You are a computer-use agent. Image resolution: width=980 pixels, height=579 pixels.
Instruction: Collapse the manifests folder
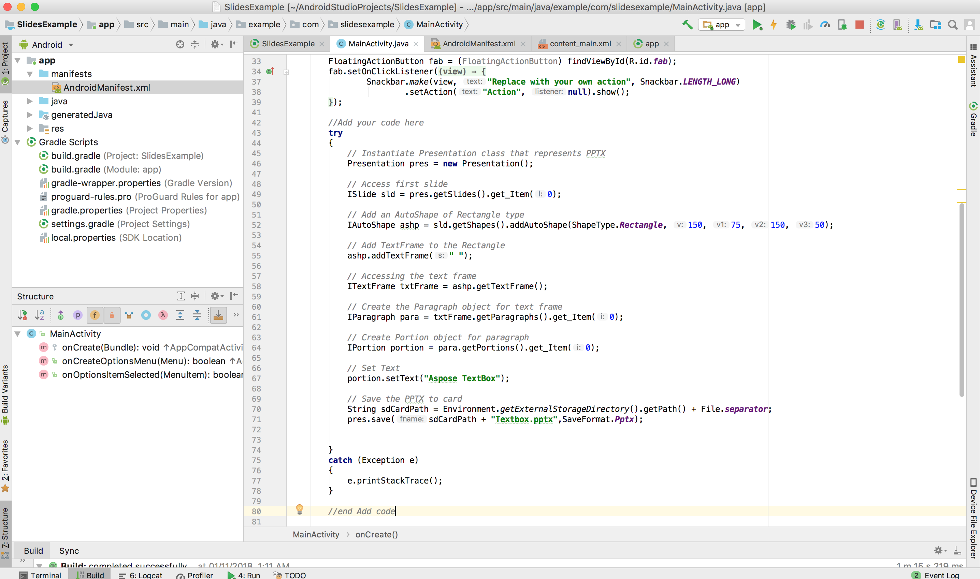tap(30, 74)
